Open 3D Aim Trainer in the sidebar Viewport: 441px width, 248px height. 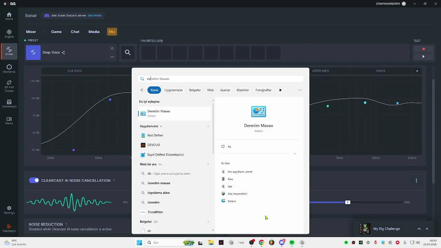(x=9, y=86)
